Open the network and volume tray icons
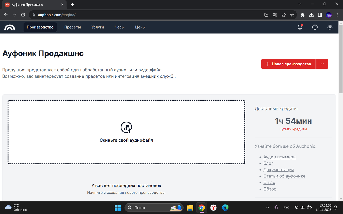Viewport: 343px width, 214px height. (303, 208)
